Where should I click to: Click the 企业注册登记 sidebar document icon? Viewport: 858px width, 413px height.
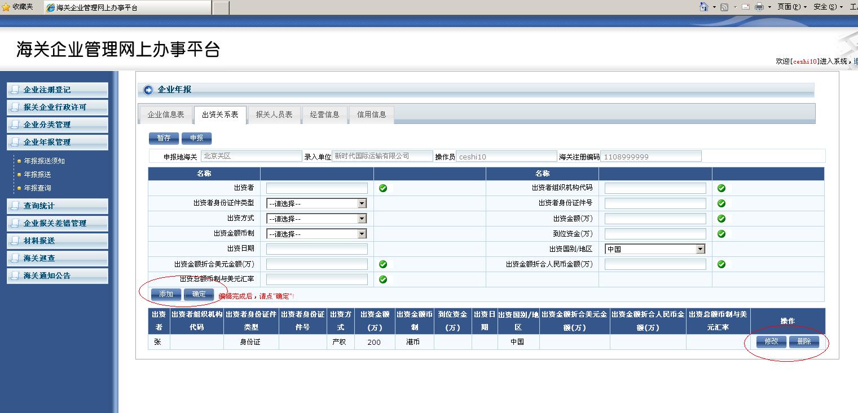[15, 90]
